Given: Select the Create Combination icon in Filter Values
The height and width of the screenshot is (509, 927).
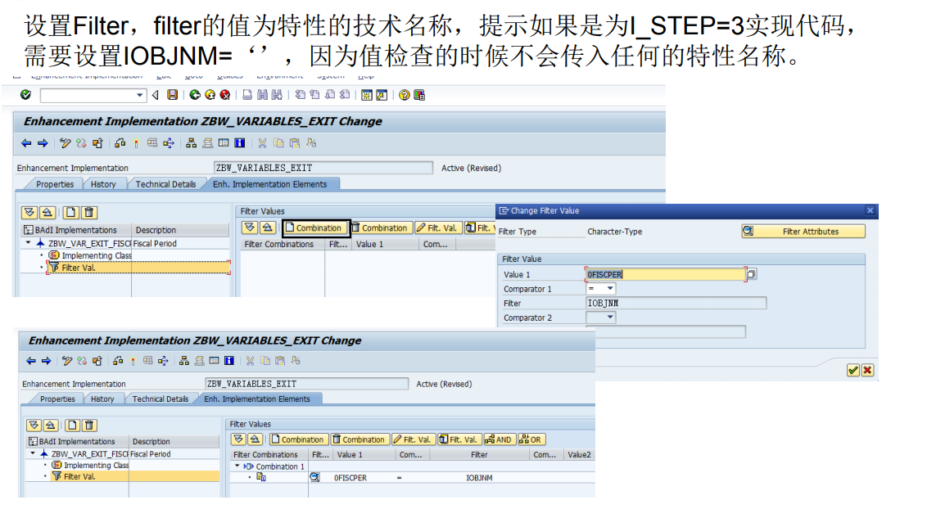Looking at the screenshot, I should (x=298, y=439).
